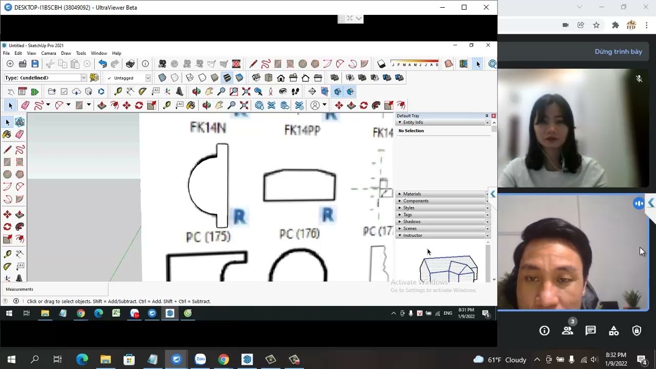Click the Open file icon in SketchUp

23,64
